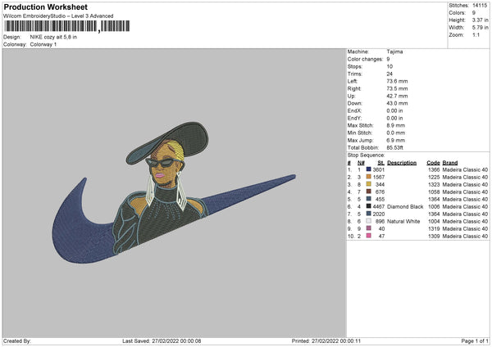Click the 'Created By:' footer label
The width and height of the screenshot is (492, 347).
click(x=17, y=340)
